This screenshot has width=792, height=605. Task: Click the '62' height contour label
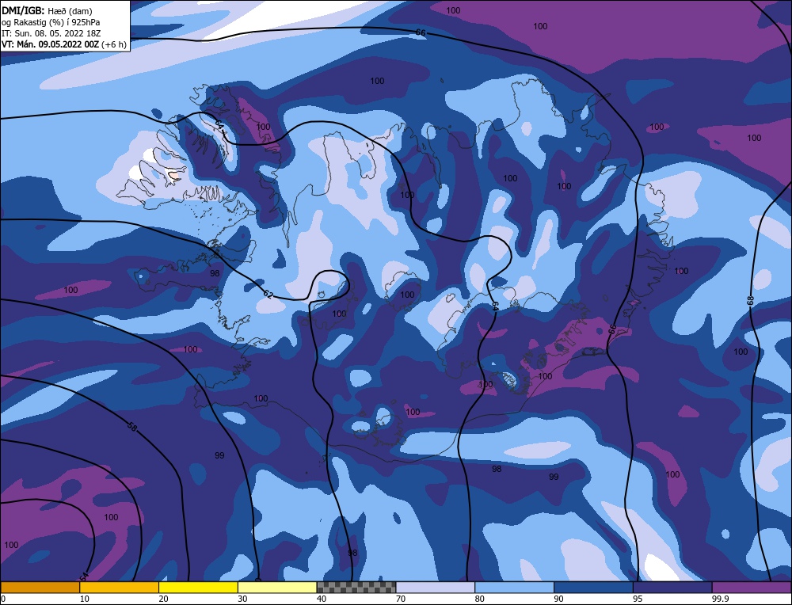268,294
